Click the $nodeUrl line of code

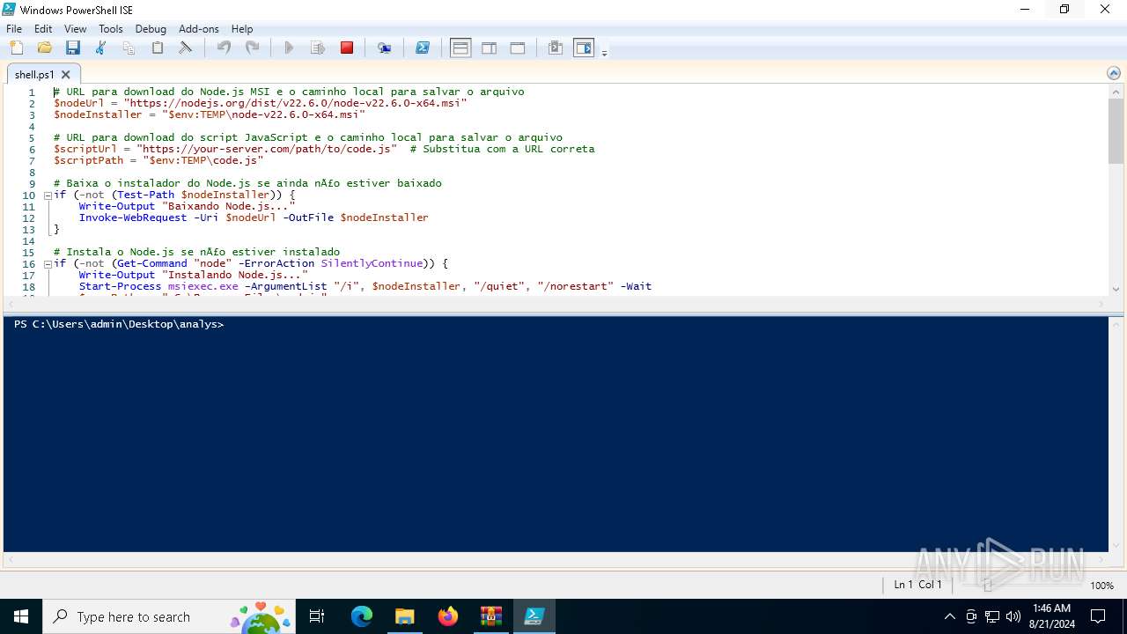261,103
